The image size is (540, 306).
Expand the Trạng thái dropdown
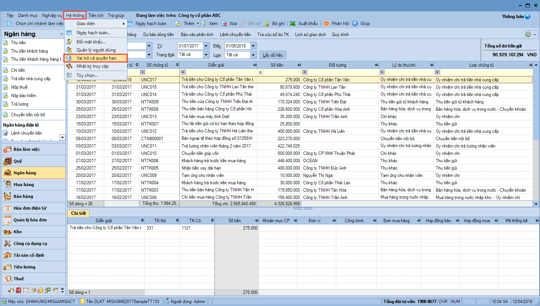206,55
